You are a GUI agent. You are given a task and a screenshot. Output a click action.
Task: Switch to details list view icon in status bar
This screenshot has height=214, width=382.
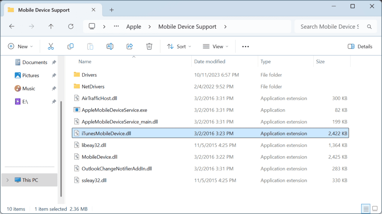pyautogui.click(x=366, y=209)
